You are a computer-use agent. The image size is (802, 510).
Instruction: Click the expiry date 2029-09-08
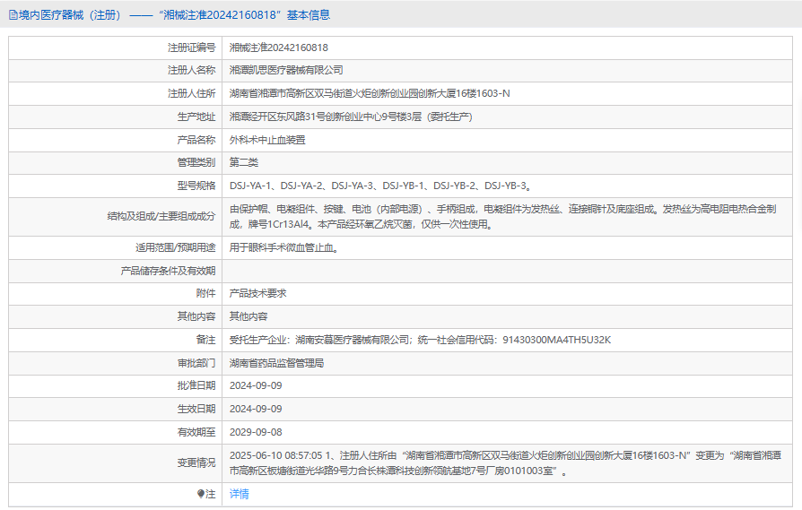point(256,432)
